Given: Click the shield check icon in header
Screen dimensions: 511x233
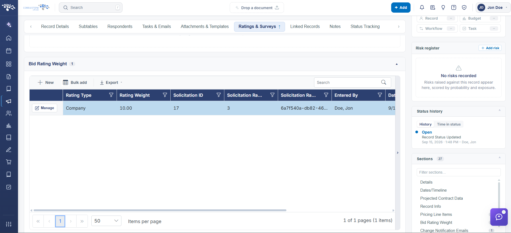Looking at the screenshot, I should (464, 8).
